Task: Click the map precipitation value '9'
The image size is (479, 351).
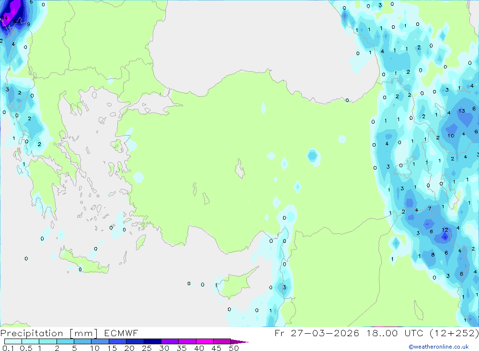Action: 28,24
